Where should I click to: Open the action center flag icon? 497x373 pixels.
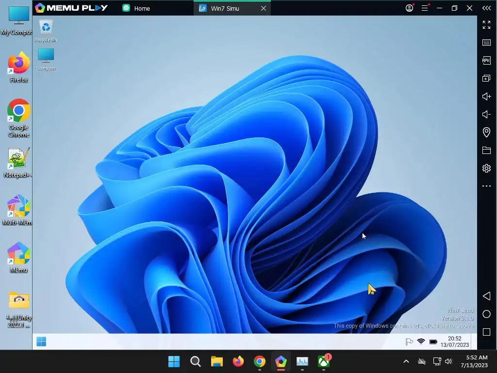tap(409, 341)
